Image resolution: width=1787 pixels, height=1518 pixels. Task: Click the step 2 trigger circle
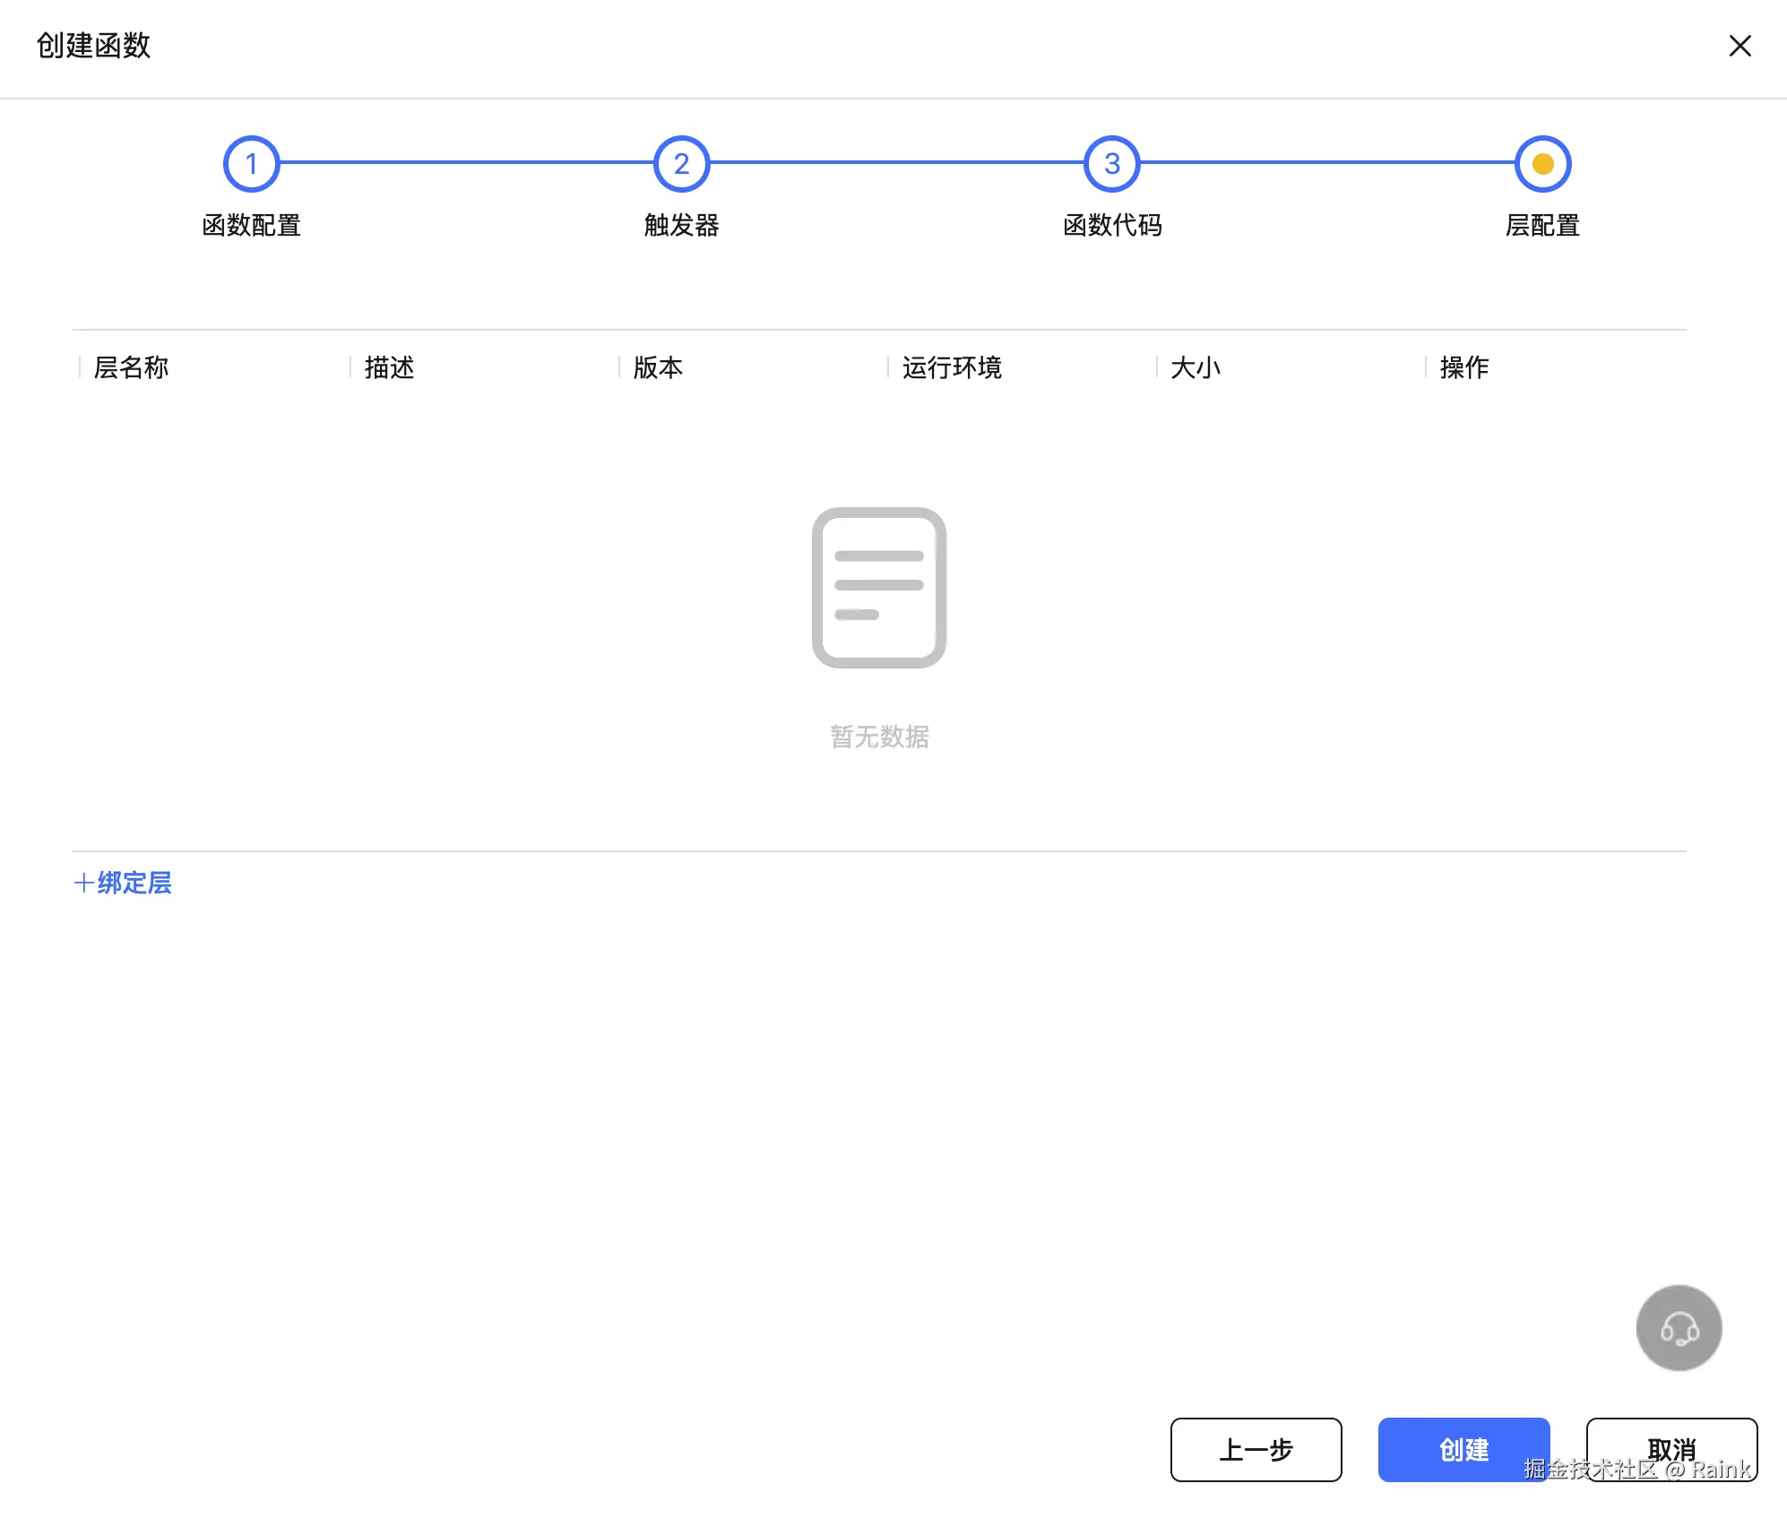click(x=681, y=164)
